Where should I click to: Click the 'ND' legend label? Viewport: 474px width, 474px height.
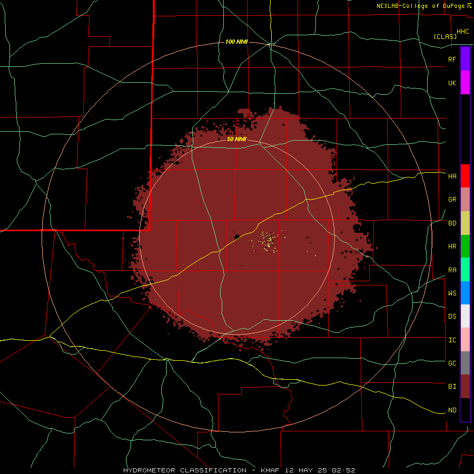coord(452,410)
